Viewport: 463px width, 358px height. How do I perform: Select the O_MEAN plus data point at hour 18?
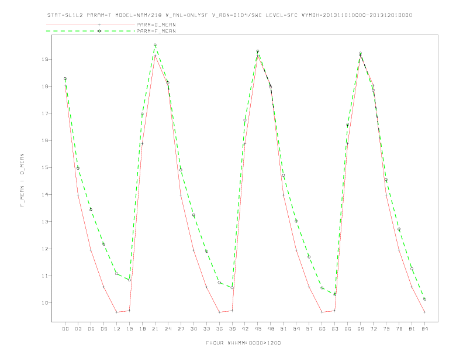[142, 144]
